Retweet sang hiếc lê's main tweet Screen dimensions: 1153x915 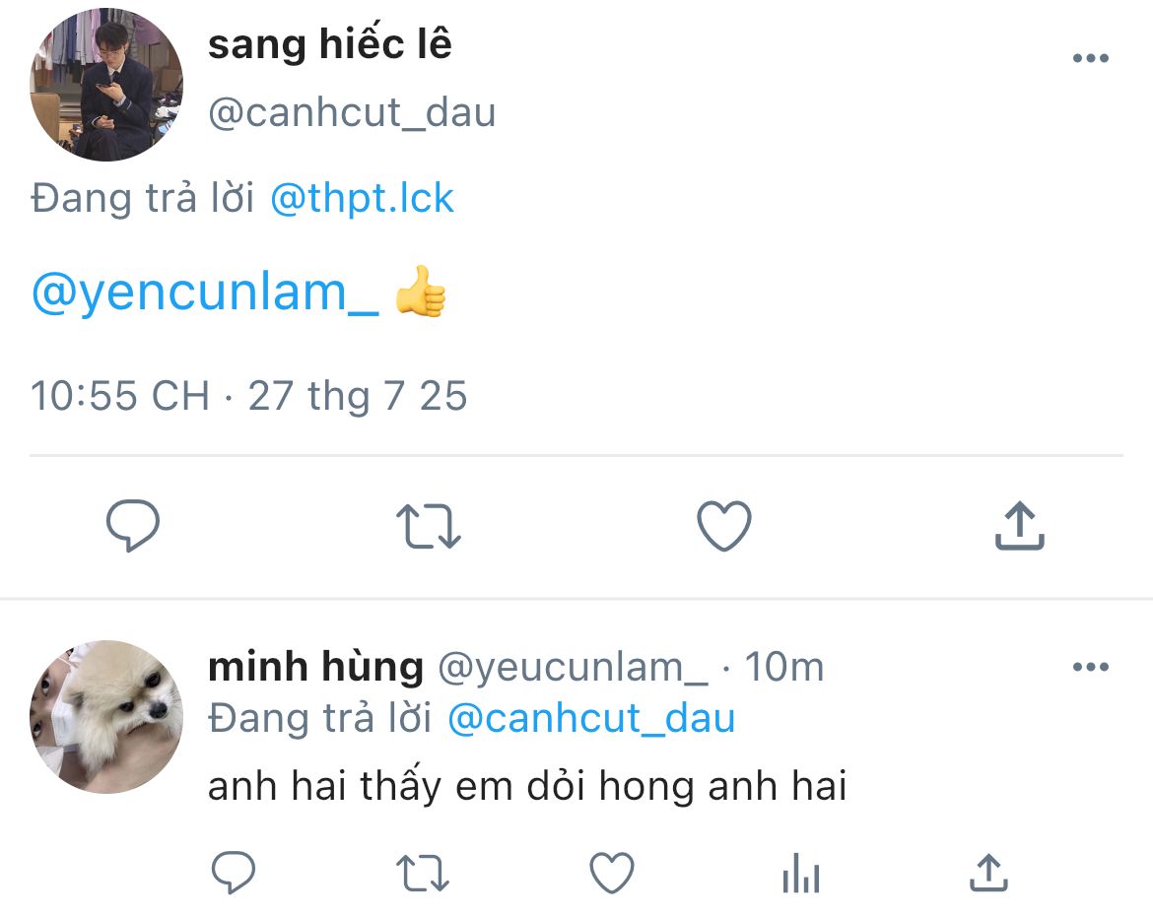pos(429,526)
